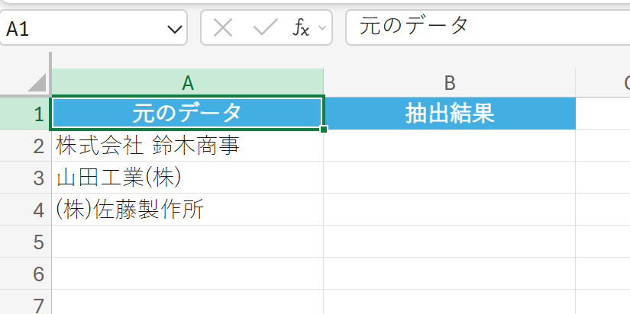Click the Name Box showing A1
Viewport: 630px width, 314px height.
pyautogui.click(x=84, y=29)
